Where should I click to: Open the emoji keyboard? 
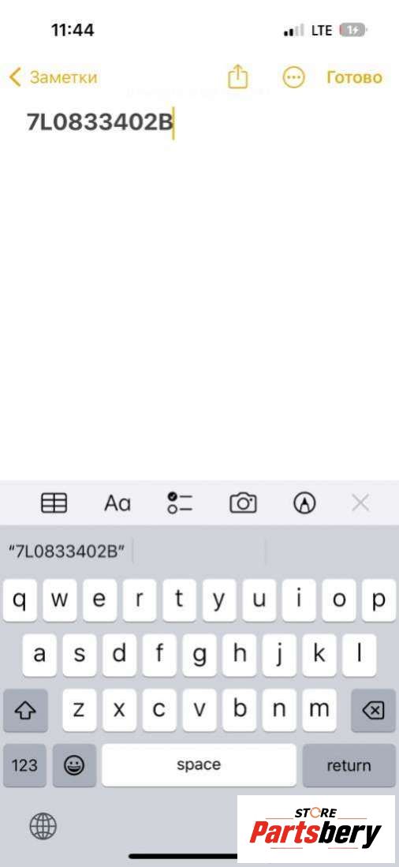(75, 765)
